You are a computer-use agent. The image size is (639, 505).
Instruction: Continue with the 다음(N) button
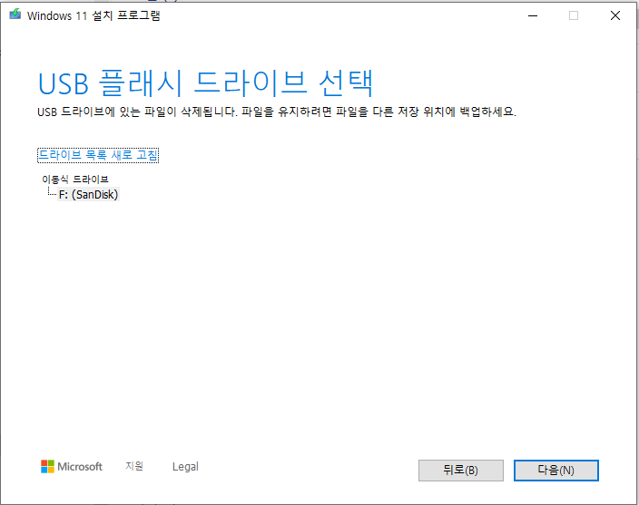[556, 471]
